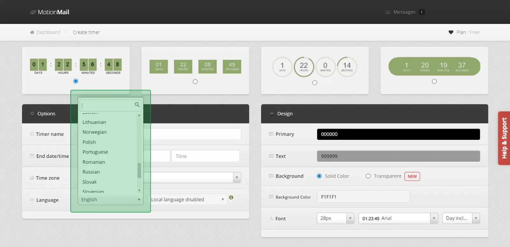The image size is (510, 247).
Task: Open the Day incl... dropdown
Action: coord(461,218)
